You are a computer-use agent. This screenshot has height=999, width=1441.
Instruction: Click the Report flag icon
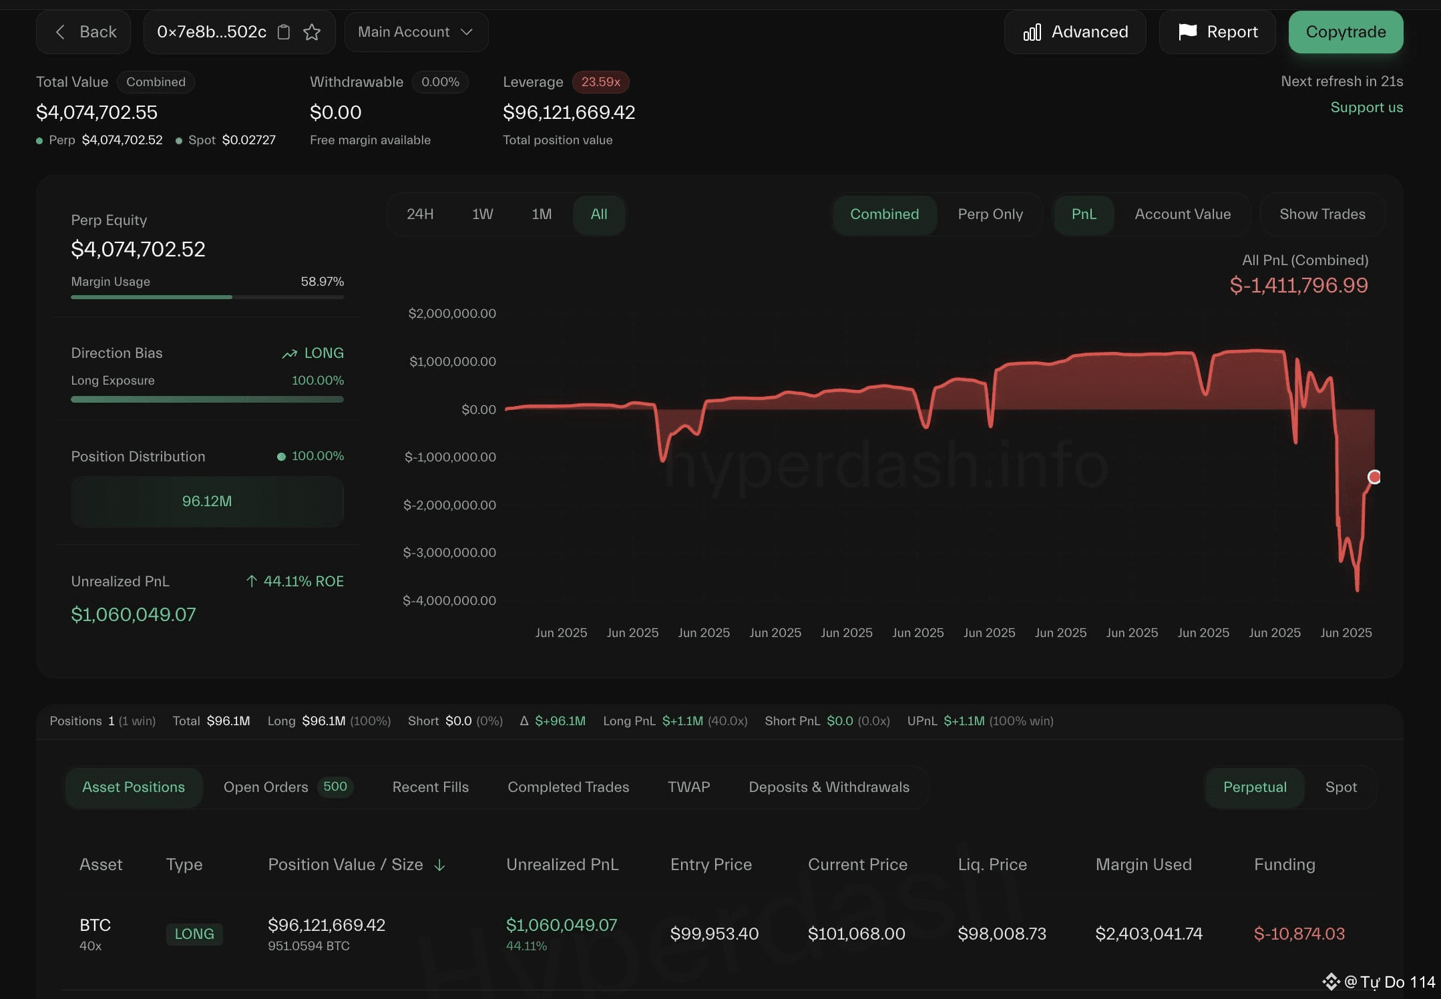pyautogui.click(x=1187, y=31)
